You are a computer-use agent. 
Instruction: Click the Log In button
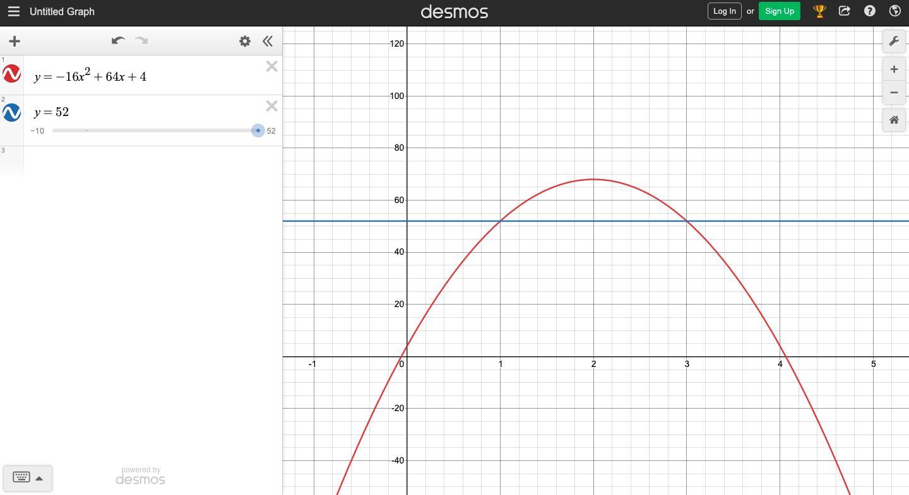pos(724,11)
